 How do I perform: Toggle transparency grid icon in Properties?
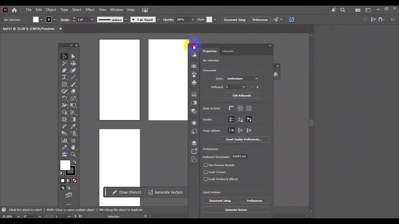(249, 108)
